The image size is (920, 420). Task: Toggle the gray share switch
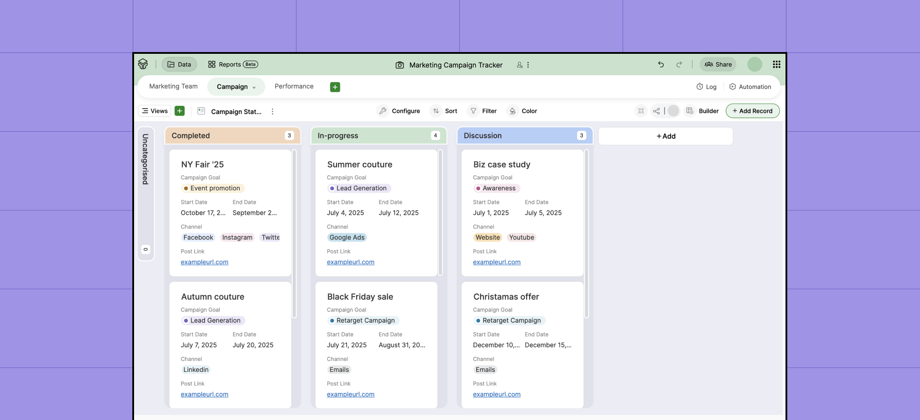[673, 111]
